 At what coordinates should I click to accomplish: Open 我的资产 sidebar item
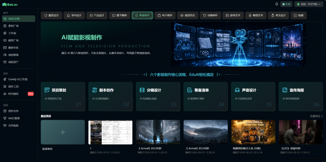pos(18,62)
